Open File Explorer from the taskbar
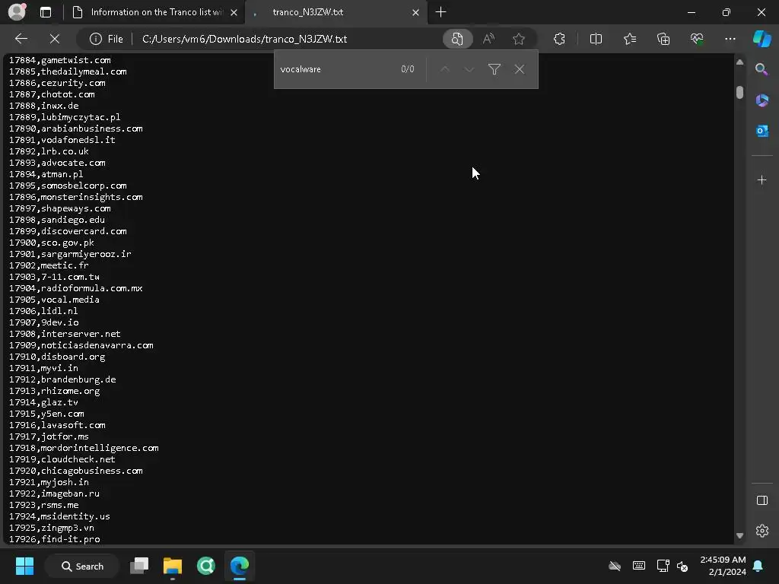This screenshot has height=584, width=779. tap(173, 566)
